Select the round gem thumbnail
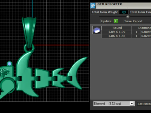The image size is (151, 113). 97,30
